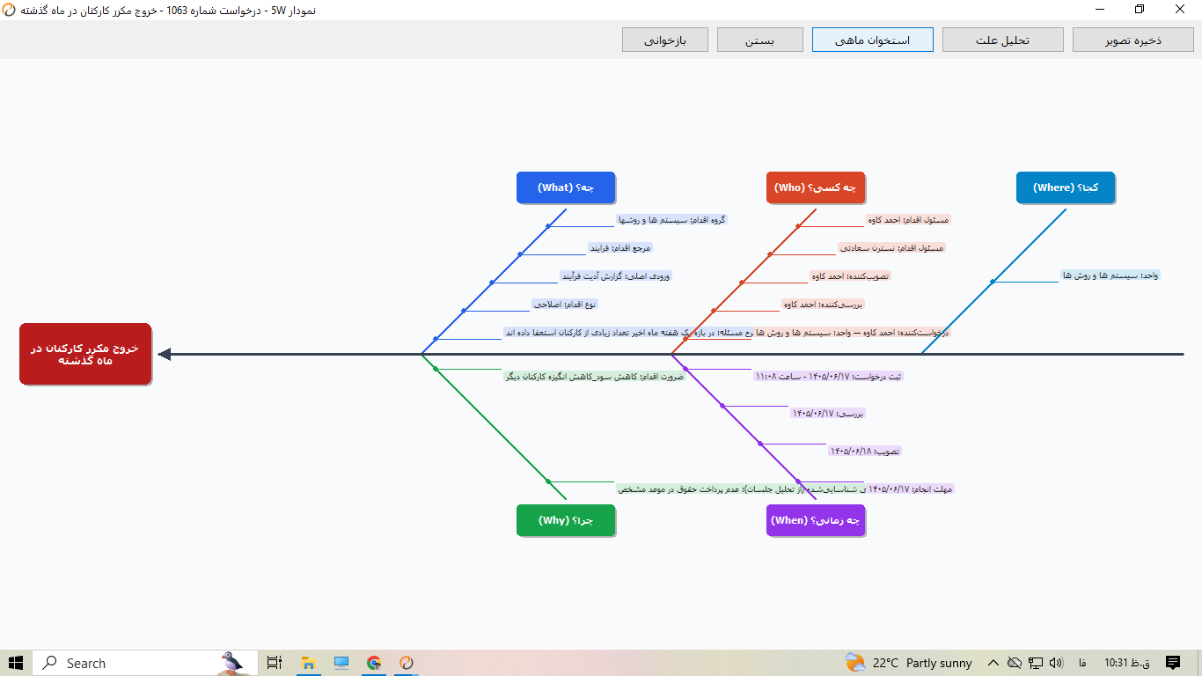Screen dimensions: 1202x676
Task: Open the weather widget showing 22°C
Action: coord(908,663)
